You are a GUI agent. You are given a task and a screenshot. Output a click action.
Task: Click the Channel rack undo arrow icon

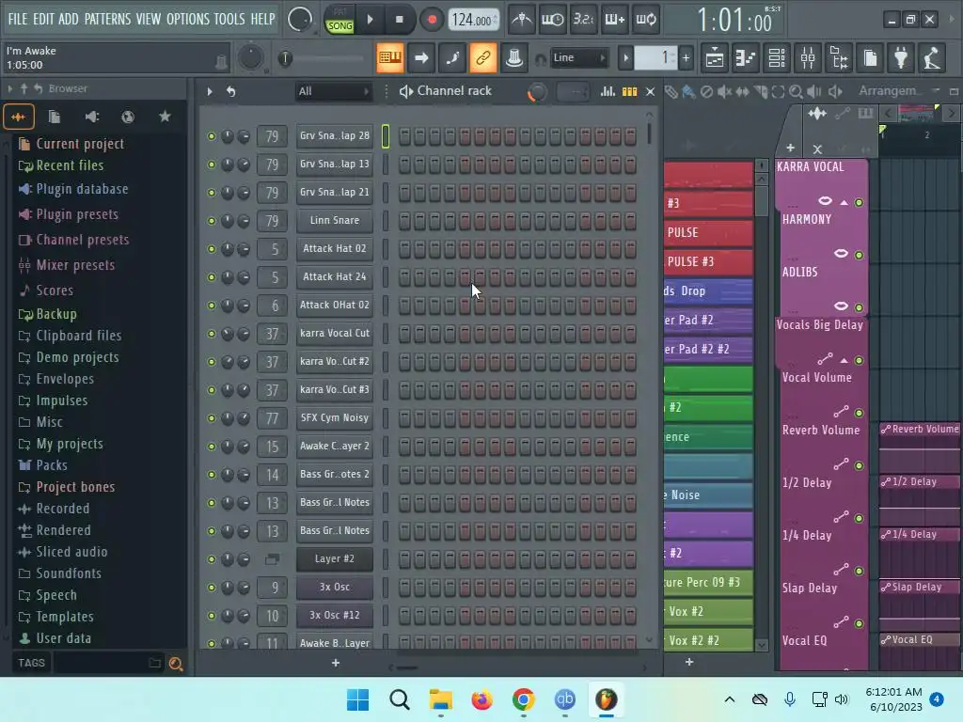click(231, 91)
